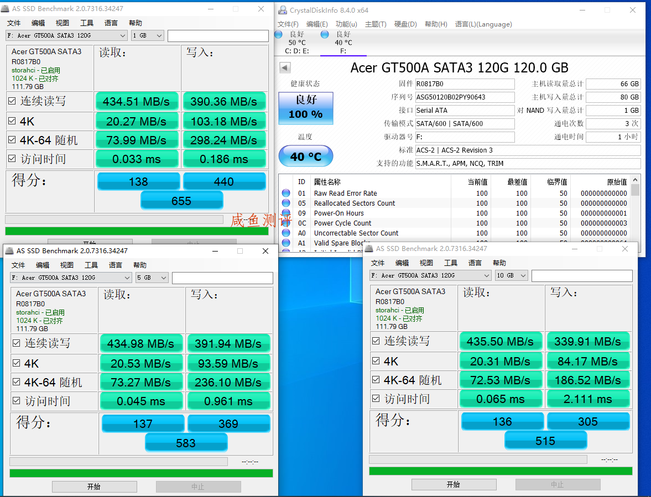Open the 文件(F) menu in CrystalDiskInfo
This screenshot has width=651, height=497.
coord(288,24)
